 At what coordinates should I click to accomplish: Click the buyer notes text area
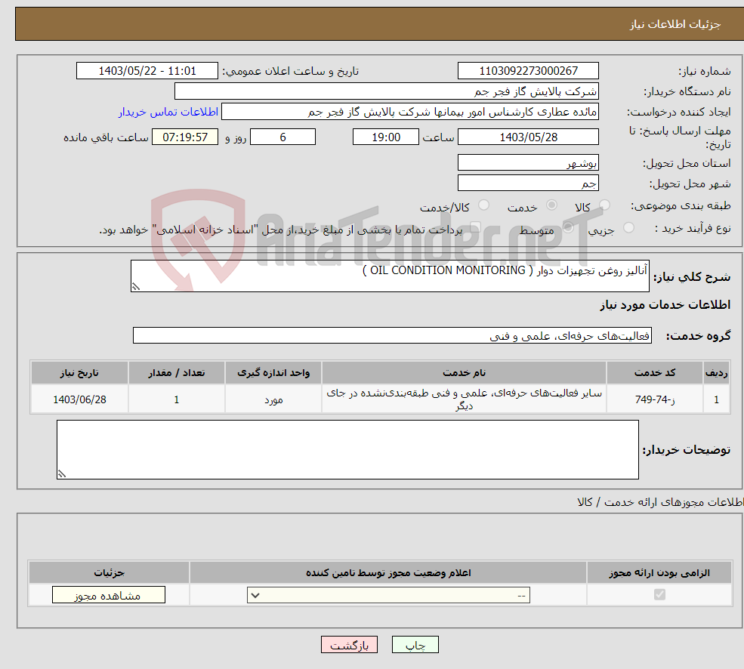tap(347, 449)
